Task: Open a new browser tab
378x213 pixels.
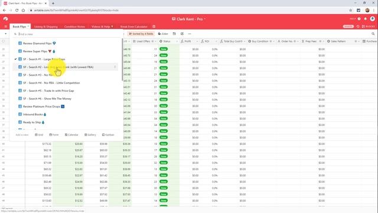Action: pyautogui.click(x=53, y=4)
